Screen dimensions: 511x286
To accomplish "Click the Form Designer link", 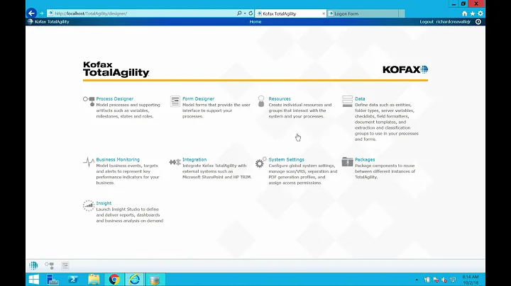I will pyautogui.click(x=198, y=99).
